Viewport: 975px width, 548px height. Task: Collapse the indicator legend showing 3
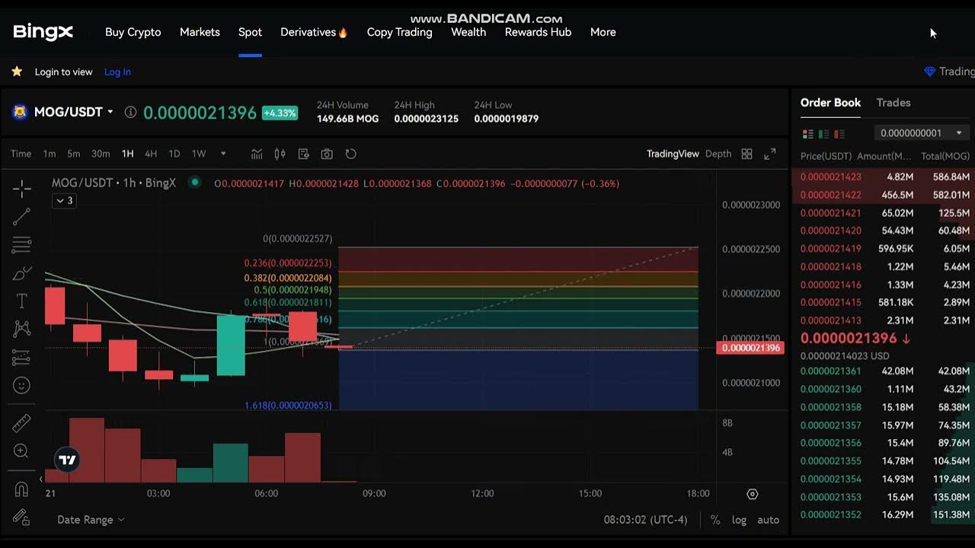(64, 201)
